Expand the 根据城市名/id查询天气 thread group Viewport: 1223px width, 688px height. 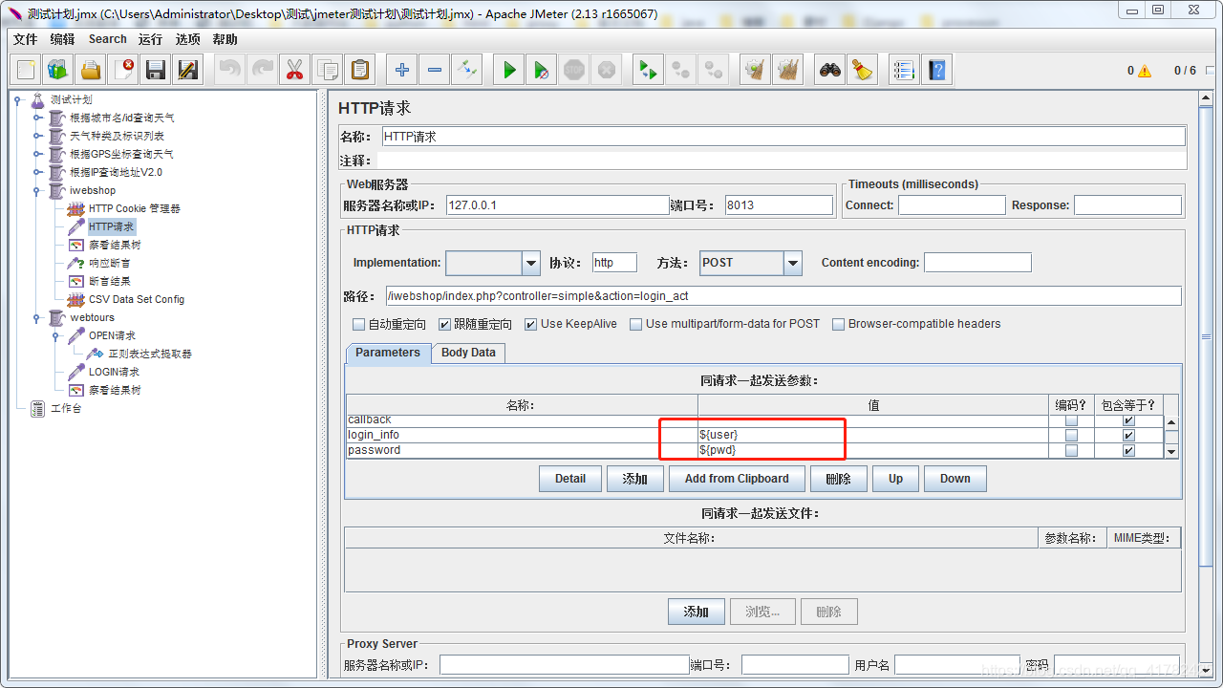point(36,118)
